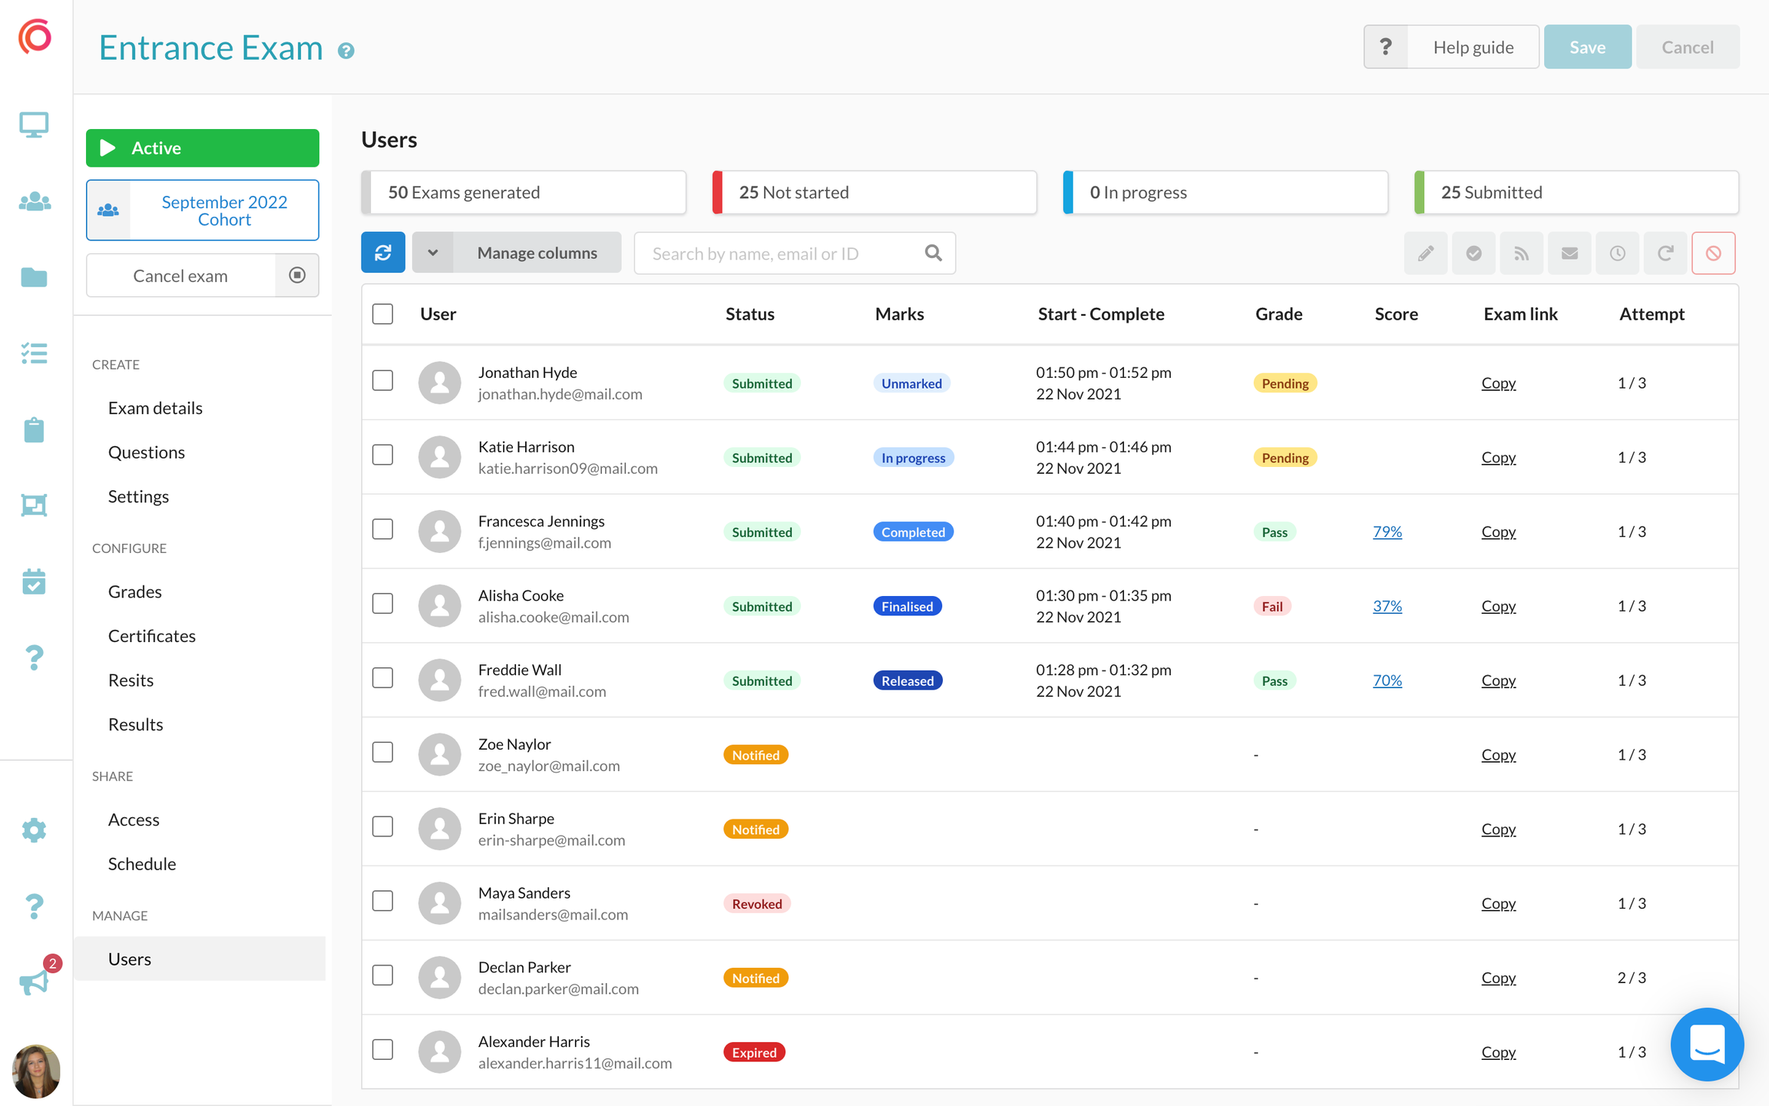The height and width of the screenshot is (1106, 1769).
Task: Check the box for Zoe Naylor
Action: tap(382, 753)
